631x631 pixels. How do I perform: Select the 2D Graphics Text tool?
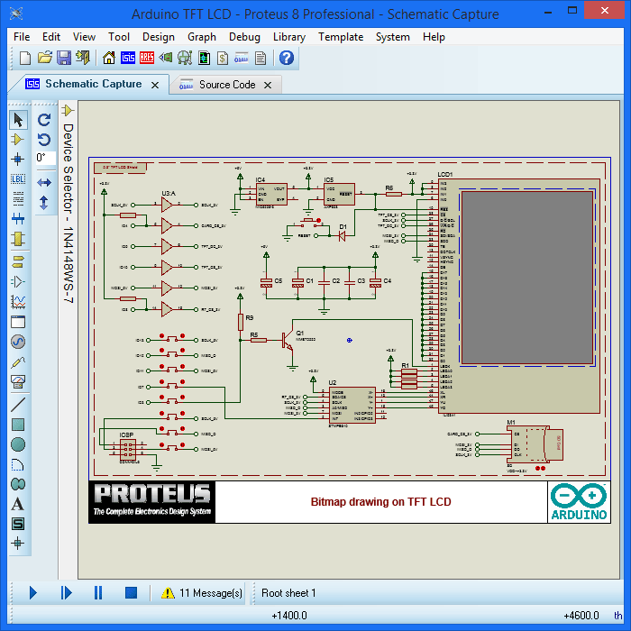coord(18,505)
